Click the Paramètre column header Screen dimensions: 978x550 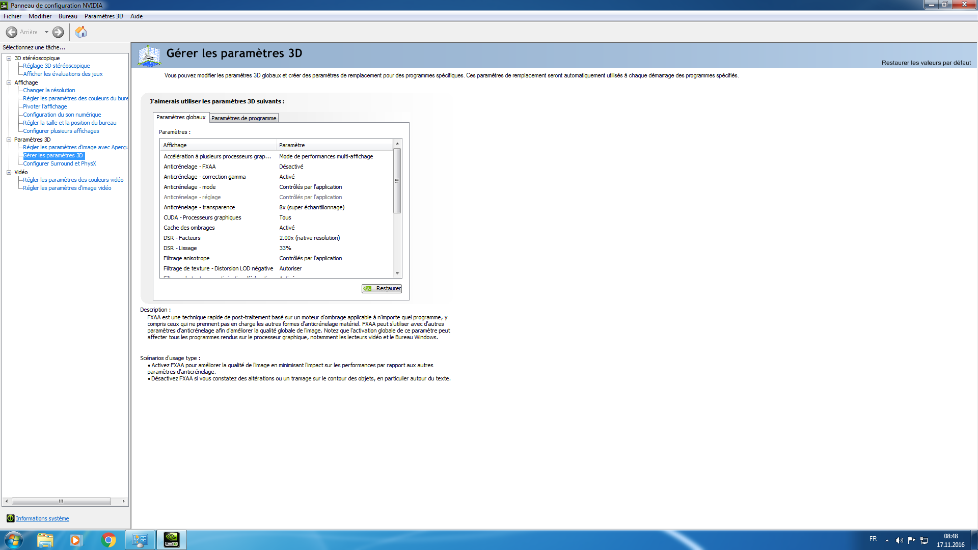[x=335, y=145]
